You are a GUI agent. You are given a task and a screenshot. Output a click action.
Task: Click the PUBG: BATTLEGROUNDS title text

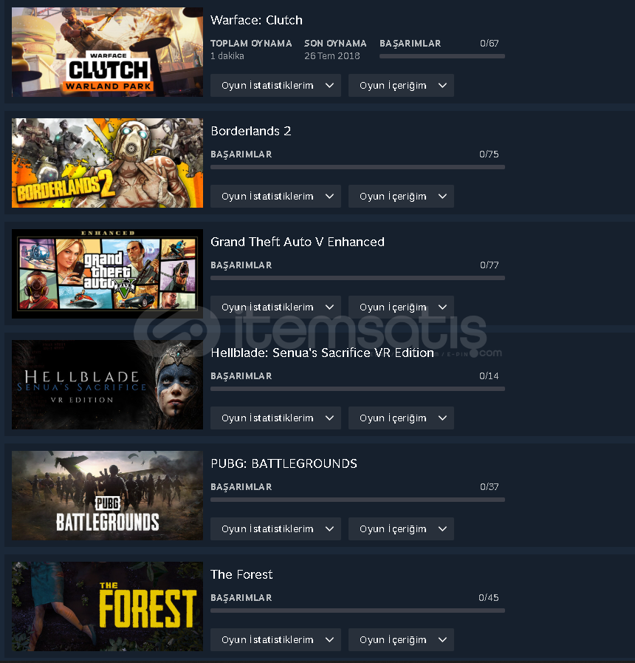[284, 463]
